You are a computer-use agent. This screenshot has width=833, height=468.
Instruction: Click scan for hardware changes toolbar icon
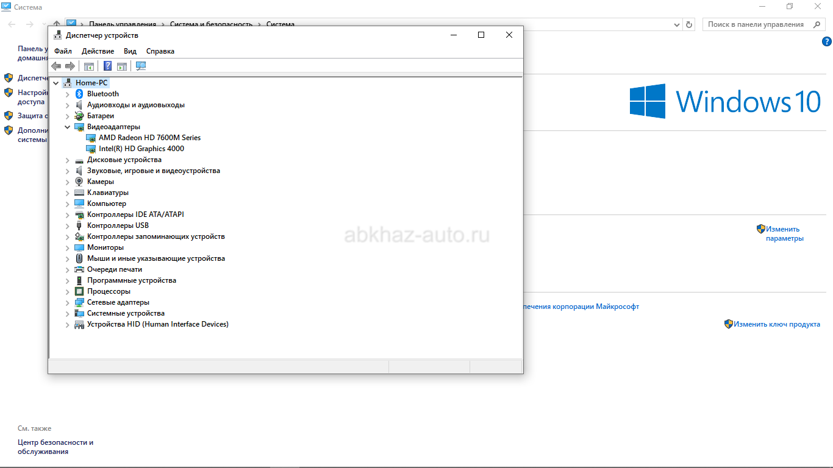click(x=141, y=66)
